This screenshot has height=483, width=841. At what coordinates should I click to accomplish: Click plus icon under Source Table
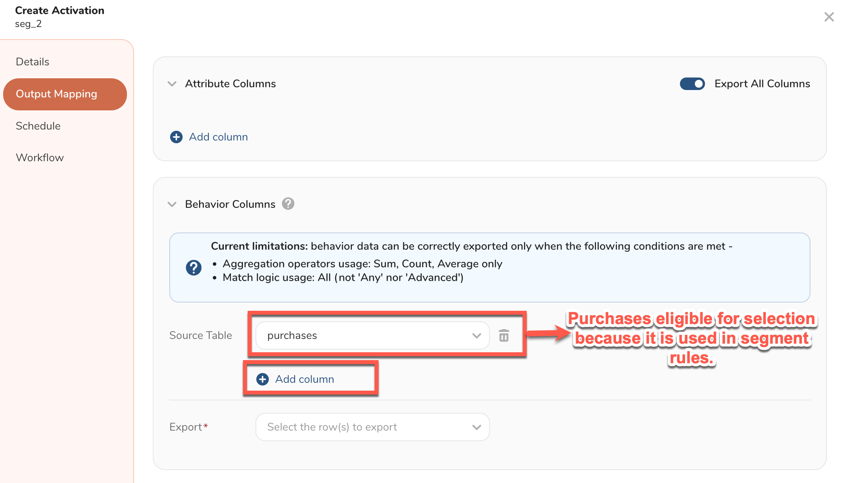[263, 379]
